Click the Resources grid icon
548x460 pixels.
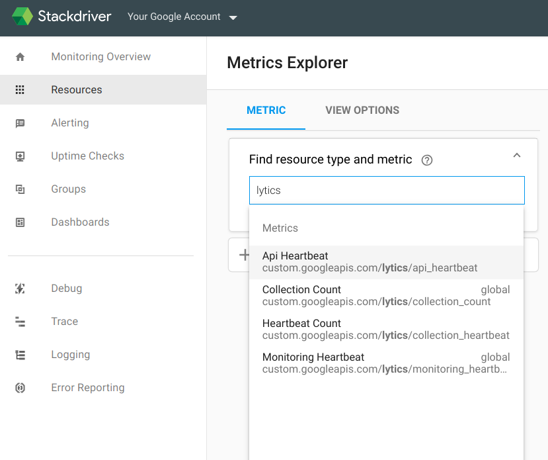tap(20, 90)
